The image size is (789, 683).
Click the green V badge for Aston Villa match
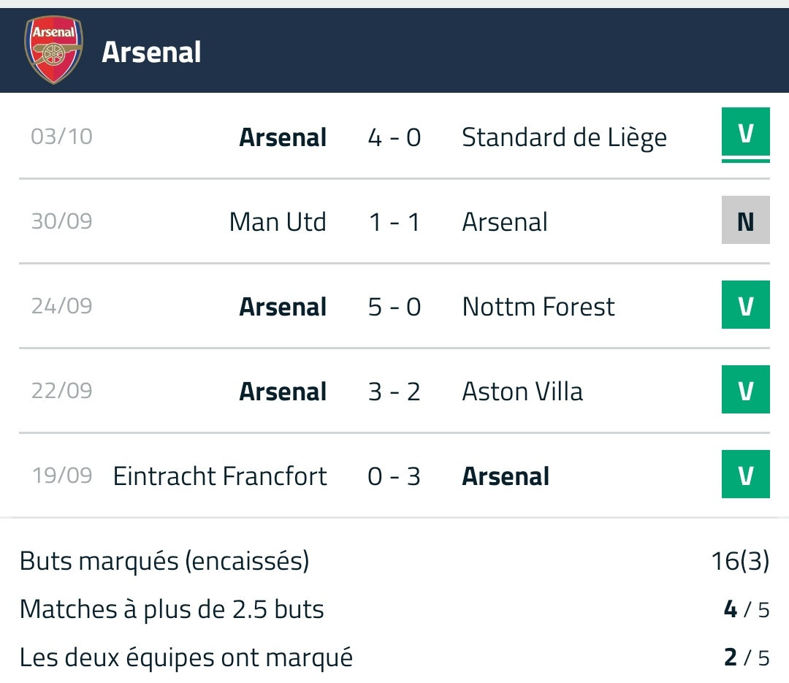point(745,389)
